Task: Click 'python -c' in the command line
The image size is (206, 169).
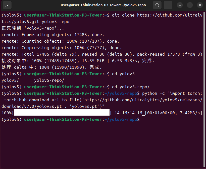Action: (x=153, y=93)
